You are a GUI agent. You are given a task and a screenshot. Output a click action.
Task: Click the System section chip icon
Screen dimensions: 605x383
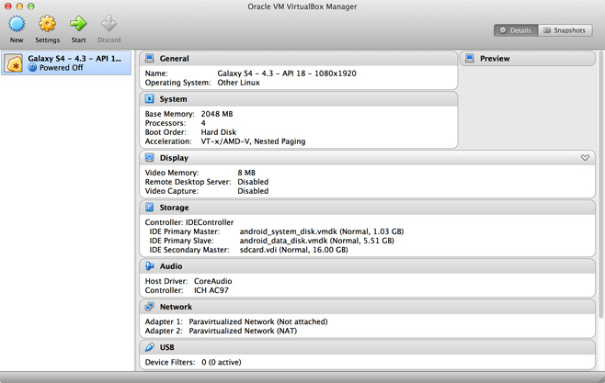(149, 99)
